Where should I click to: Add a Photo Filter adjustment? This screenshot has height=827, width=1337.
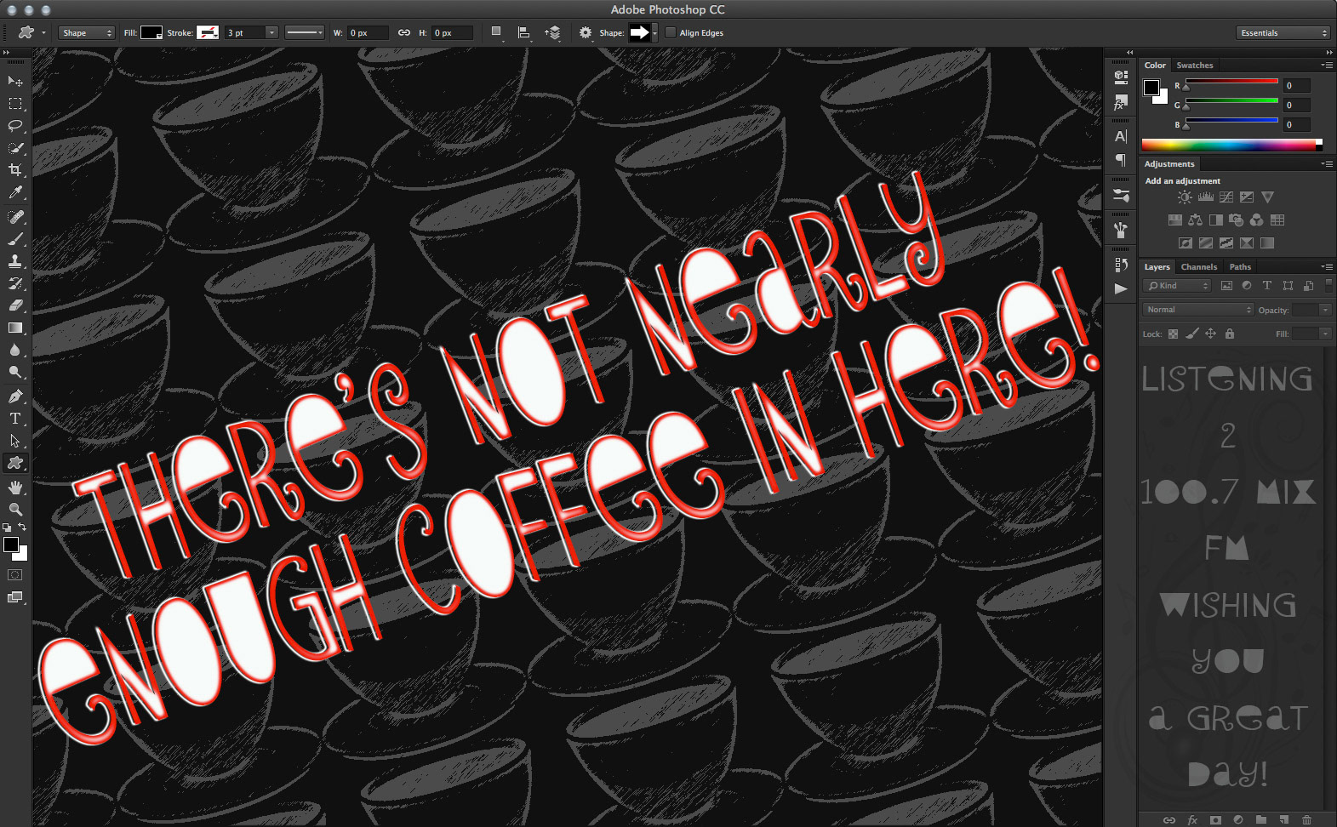pos(1237,220)
